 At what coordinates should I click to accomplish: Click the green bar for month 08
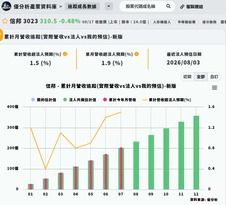click(136, 165)
